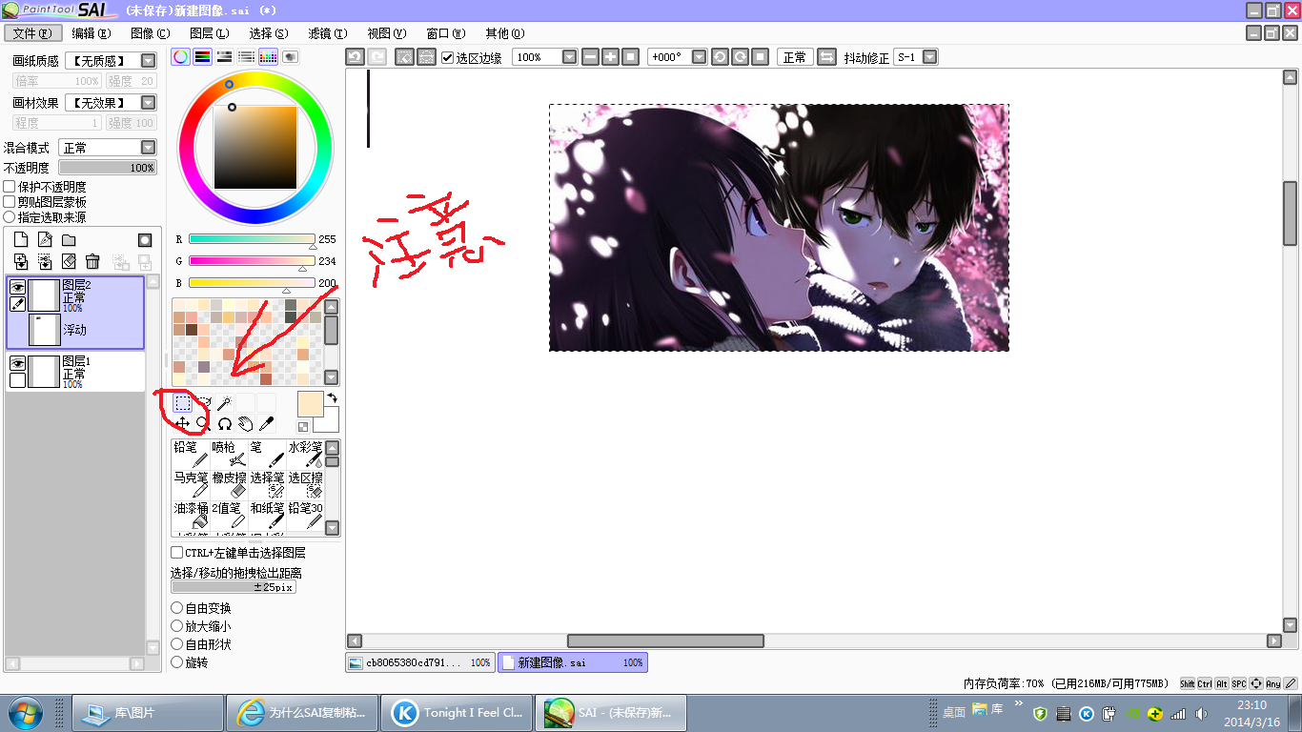Rotate canvas counterclockwise button

click(x=721, y=57)
